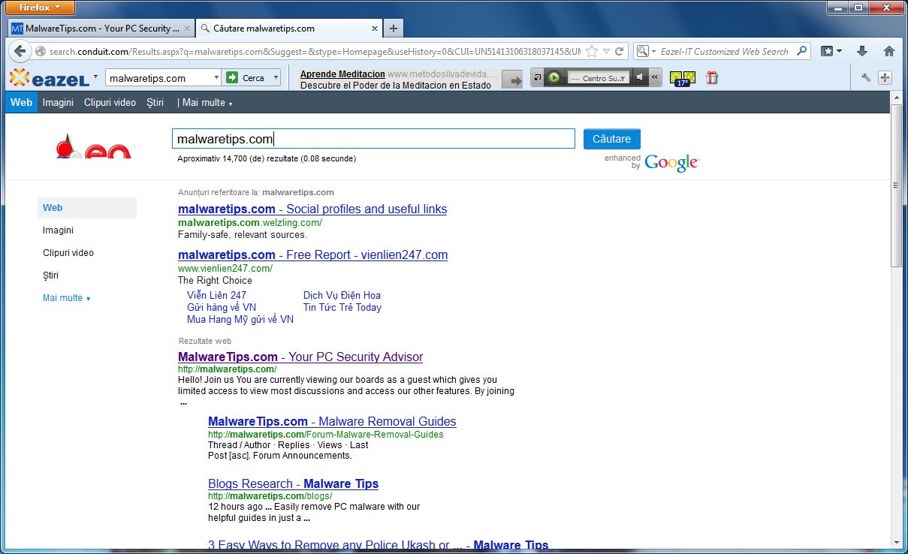Choose Imagini in the left sidebar
This screenshot has width=908, height=554.
coord(58,230)
